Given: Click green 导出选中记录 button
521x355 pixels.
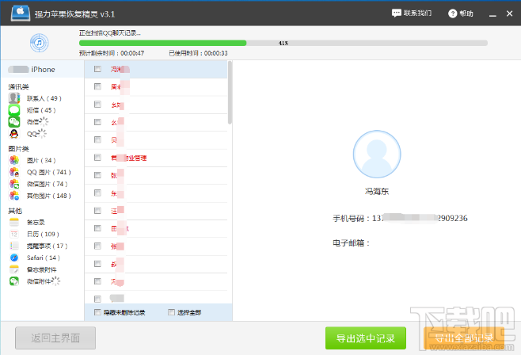Looking at the screenshot, I should coord(366,338).
